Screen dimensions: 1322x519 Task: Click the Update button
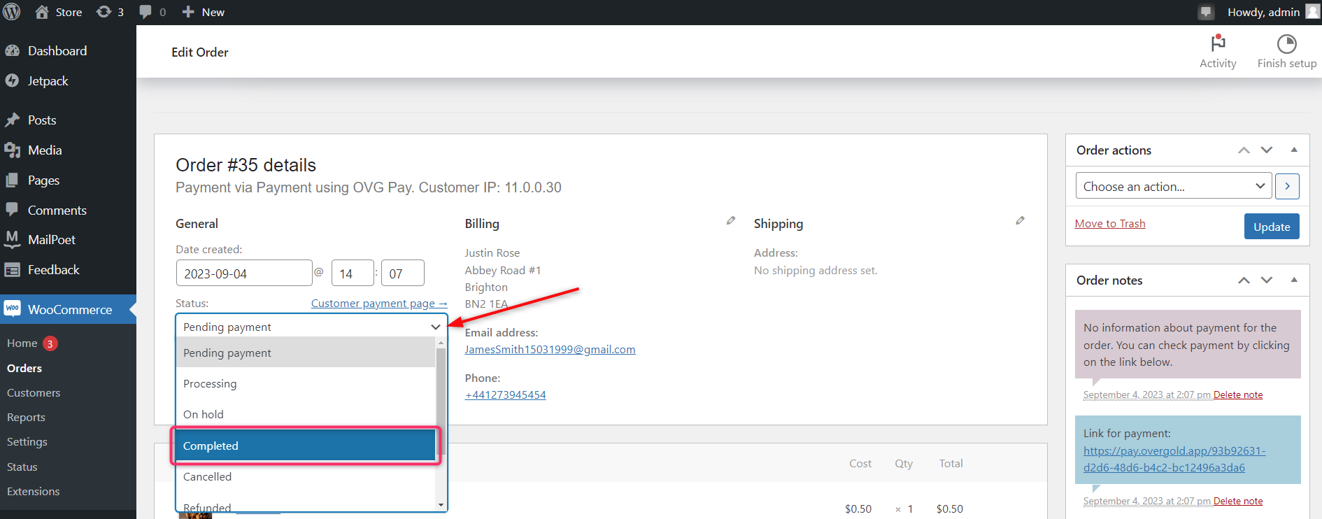click(1271, 227)
